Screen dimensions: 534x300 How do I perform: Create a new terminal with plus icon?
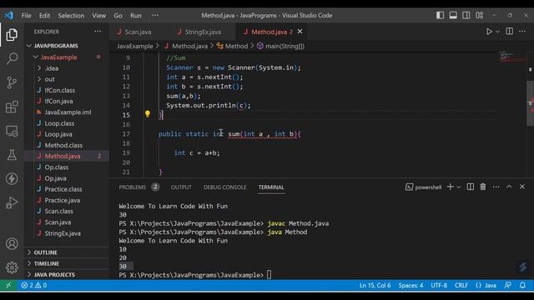(x=451, y=187)
